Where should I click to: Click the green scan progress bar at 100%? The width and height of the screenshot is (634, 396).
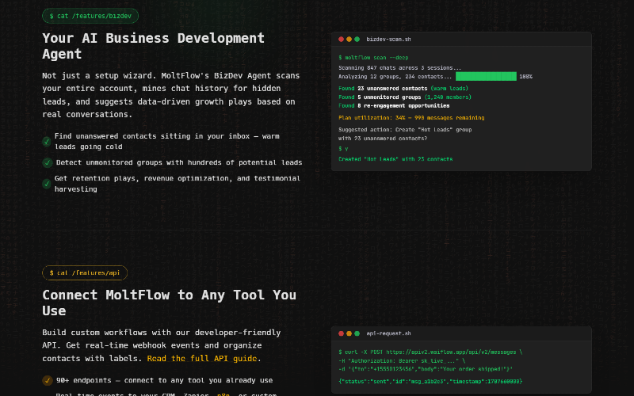coord(486,77)
